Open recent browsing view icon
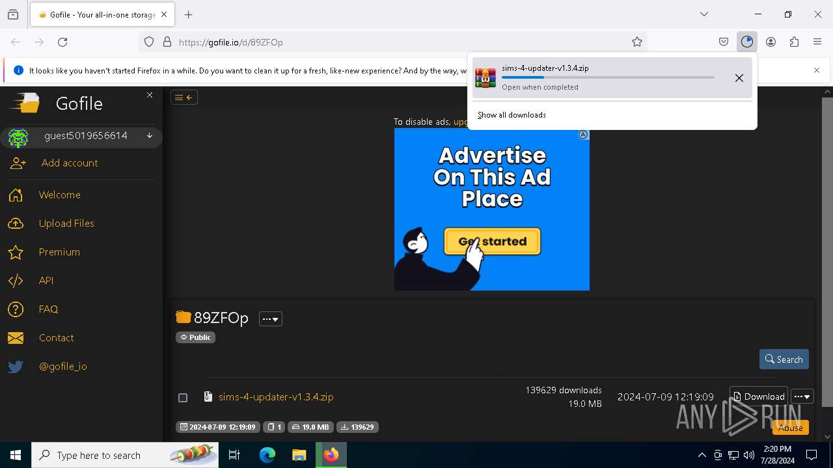The width and height of the screenshot is (833, 468). pos(13,14)
